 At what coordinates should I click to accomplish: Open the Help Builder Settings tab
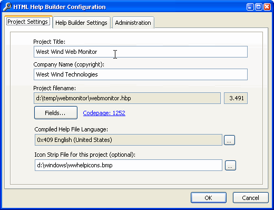pos(82,23)
